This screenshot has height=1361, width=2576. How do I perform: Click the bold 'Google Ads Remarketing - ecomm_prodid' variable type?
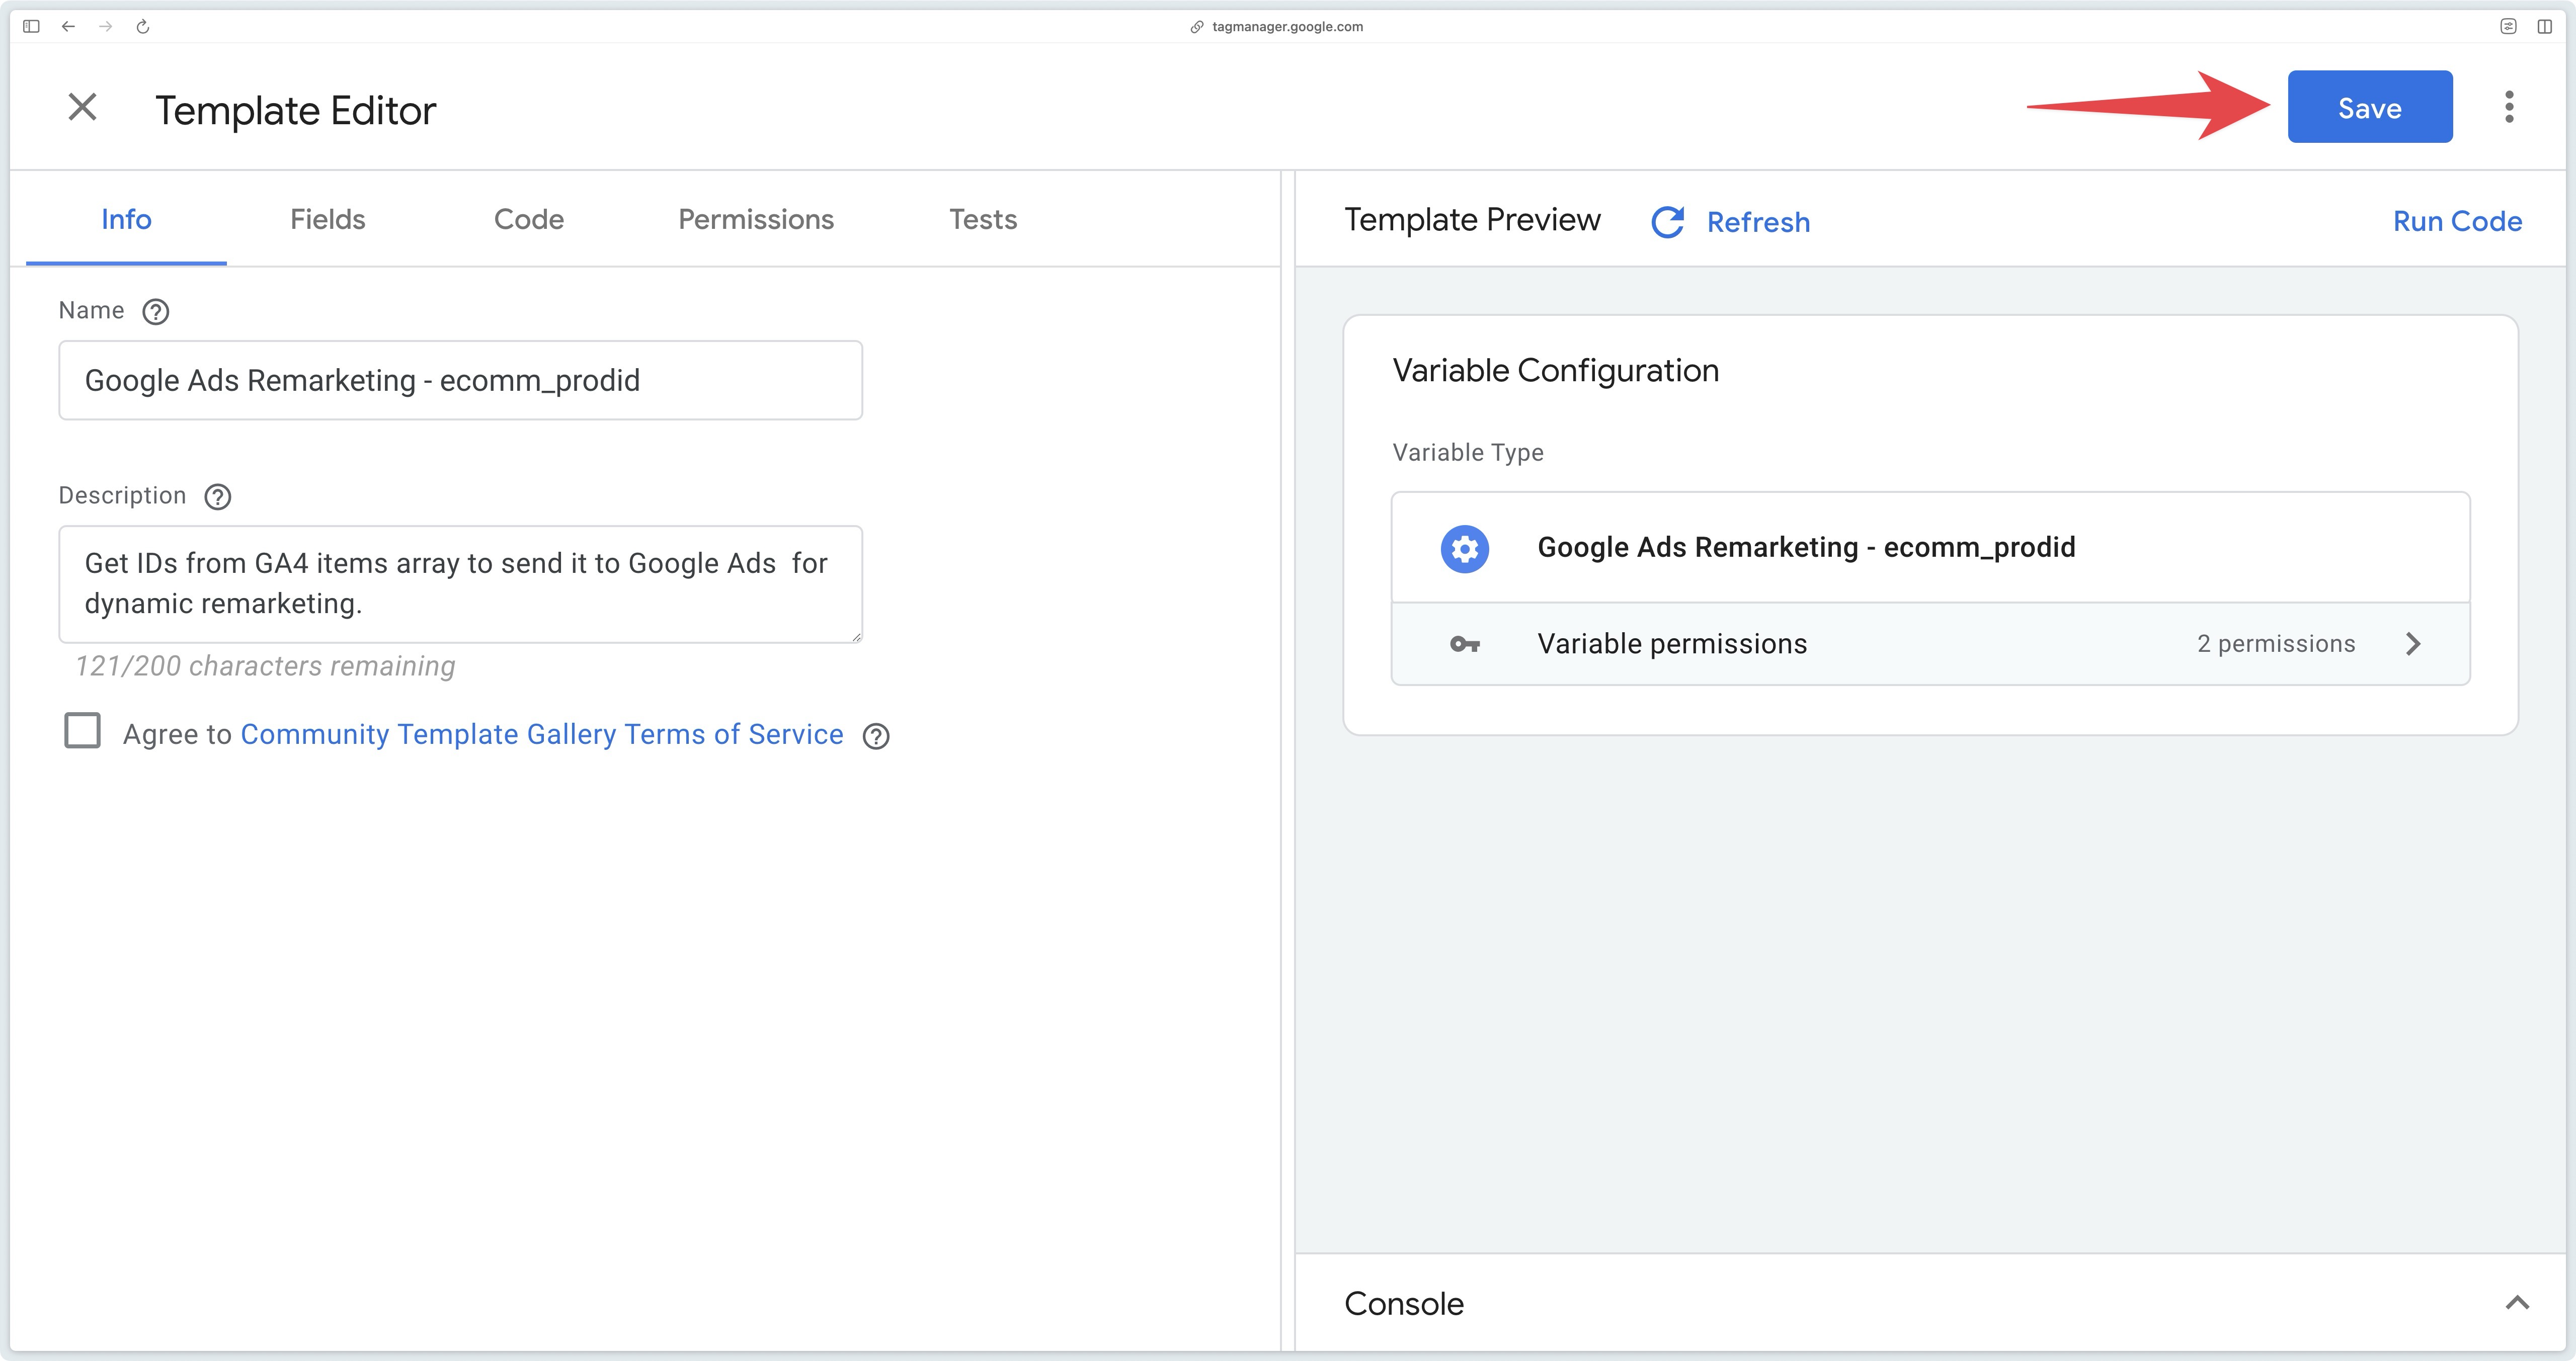[1806, 548]
